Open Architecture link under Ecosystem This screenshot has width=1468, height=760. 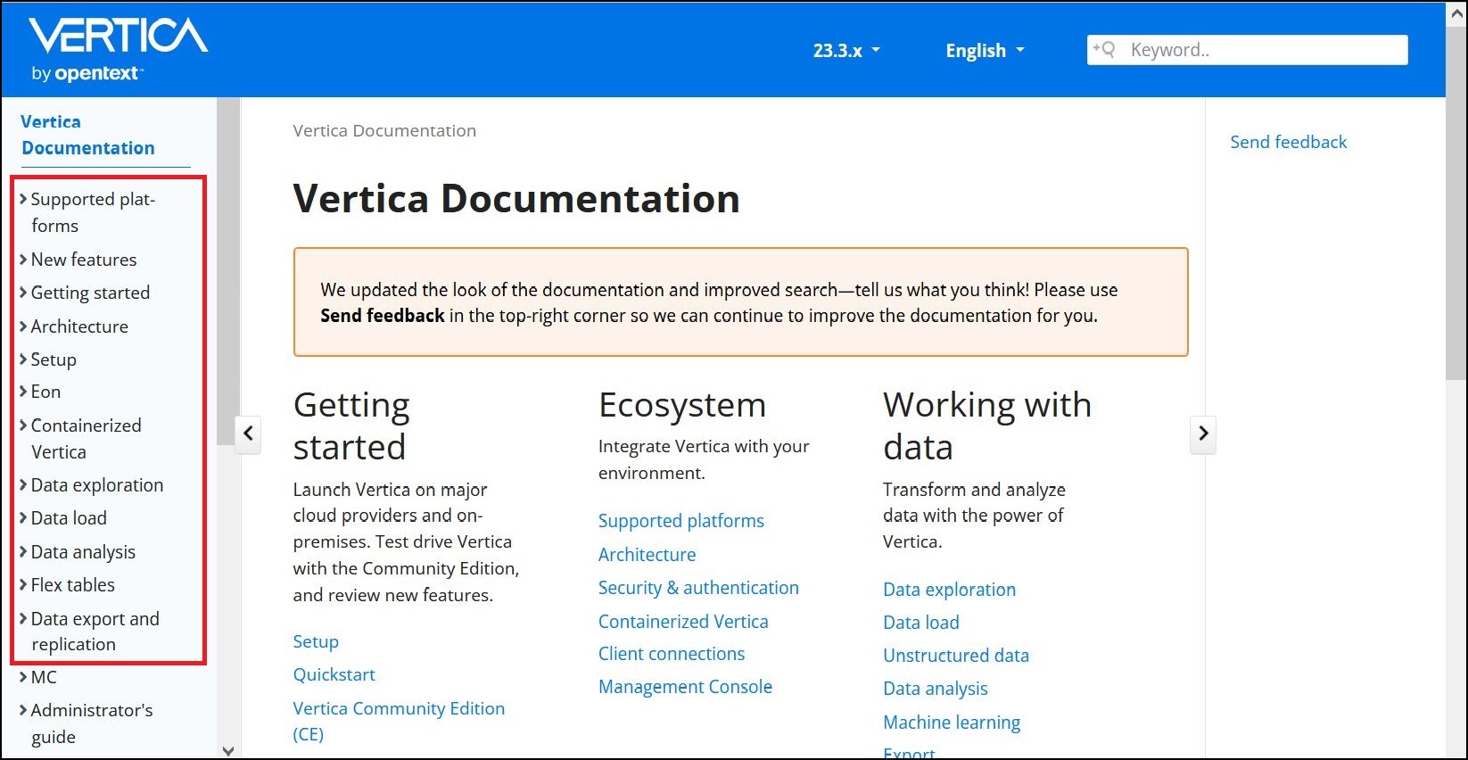coord(647,555)
